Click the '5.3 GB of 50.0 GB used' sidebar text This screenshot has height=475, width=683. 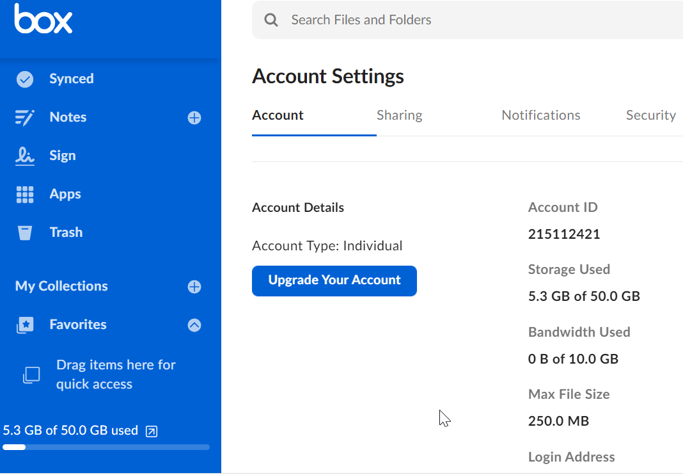click(70, 431)
